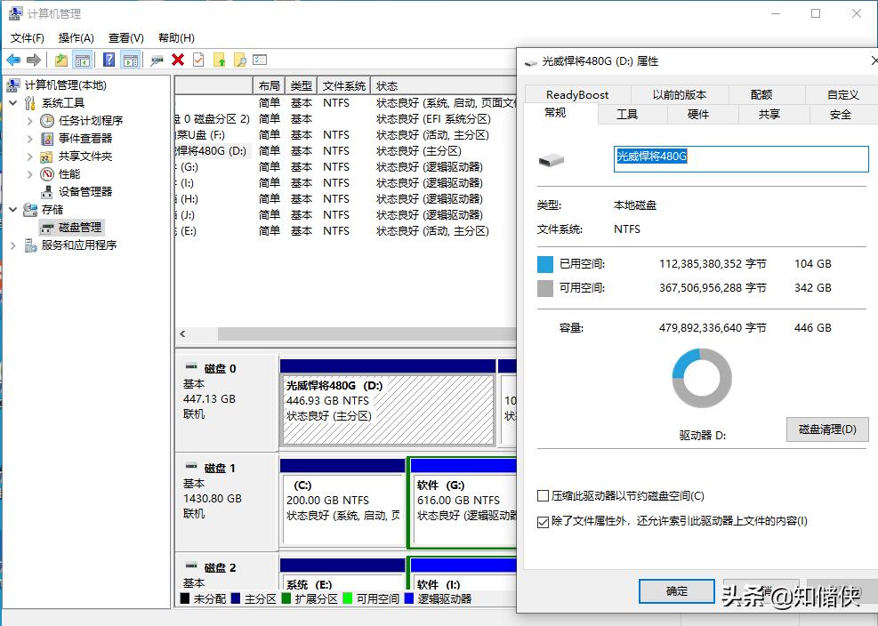
Task: Open the 查看(V) menu
Action: click(x=125, y=38)
